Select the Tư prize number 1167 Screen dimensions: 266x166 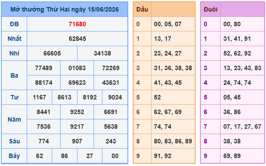39,97
